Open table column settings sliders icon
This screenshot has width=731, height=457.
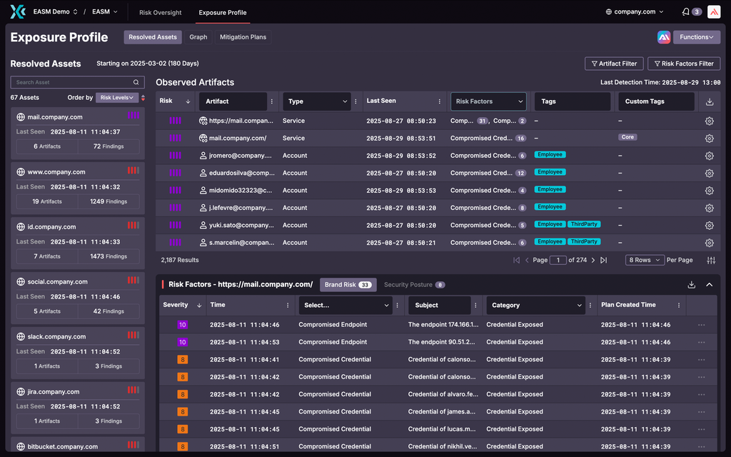pyautogui.click(x=710, y=260)
